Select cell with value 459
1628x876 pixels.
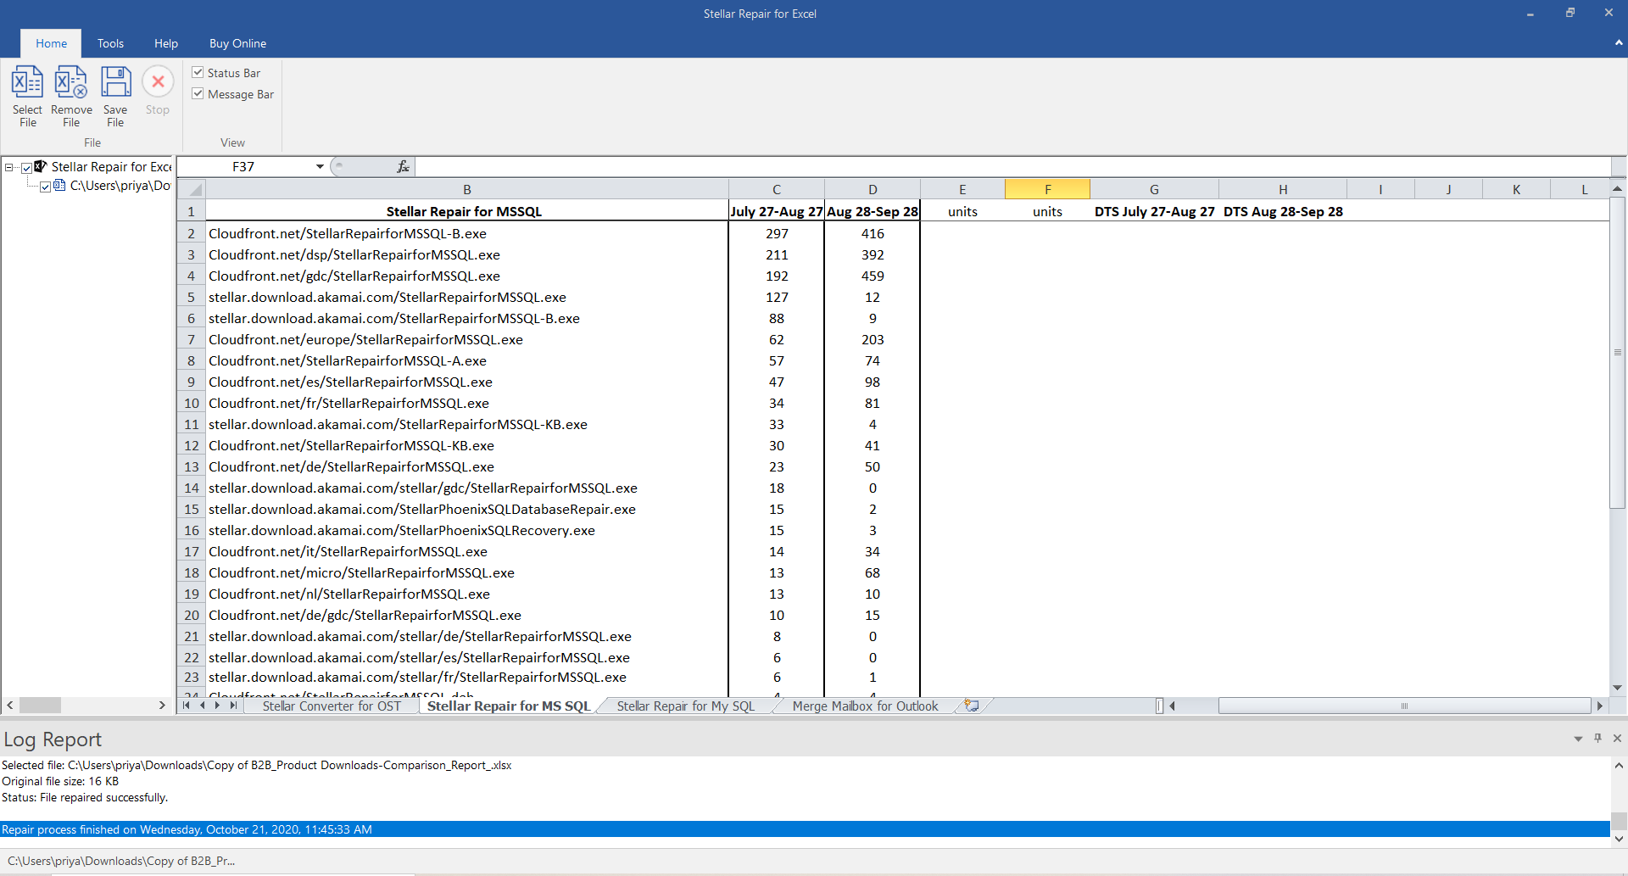[x=872, y=276]
